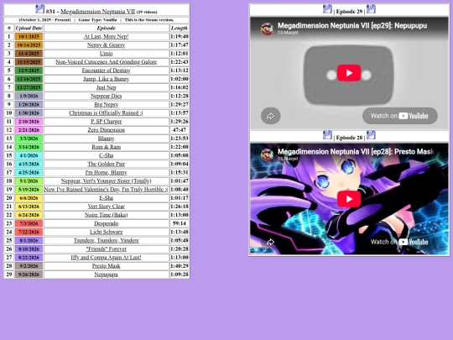The image size is (453, 340).
Task: Open episode link 'Nepsy & Gearsy'
Action: [106, 45]
